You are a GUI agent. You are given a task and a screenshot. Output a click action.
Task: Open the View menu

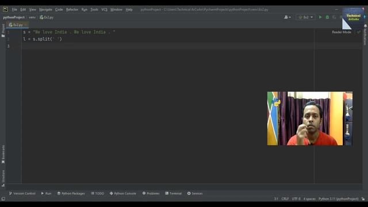(33, 10)
